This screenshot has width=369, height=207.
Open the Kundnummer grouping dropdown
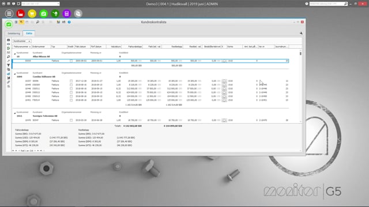pos(22,41)
